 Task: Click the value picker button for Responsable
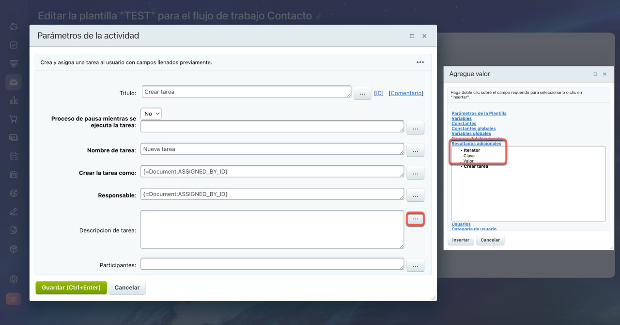[415, 195]
